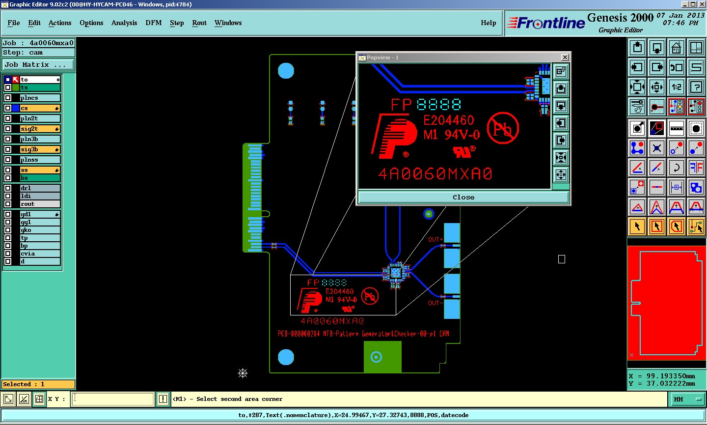Screen dimensions: 707x425
Task: Click the Popview pan right icon
Action: tap(561, 141)
